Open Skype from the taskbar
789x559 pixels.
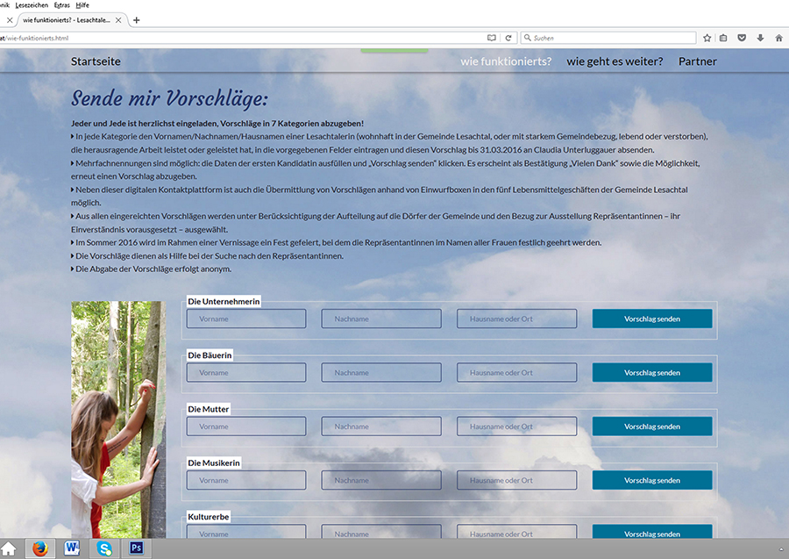coord(104,548)
